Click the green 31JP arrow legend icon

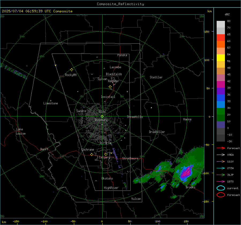pyautogui.click(x=221, y=175)
